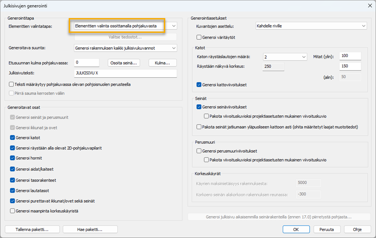Viewport: 376px width, 238px height.
Task: Close the Julkisivujen generointi dialog
Action: [x=364, y=6]
